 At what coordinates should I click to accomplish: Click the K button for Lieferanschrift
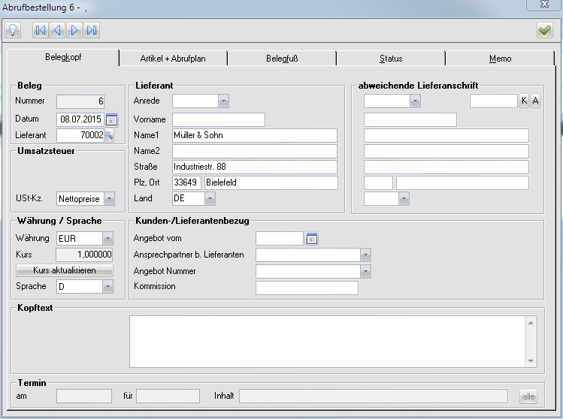click(x=524, y=101)
